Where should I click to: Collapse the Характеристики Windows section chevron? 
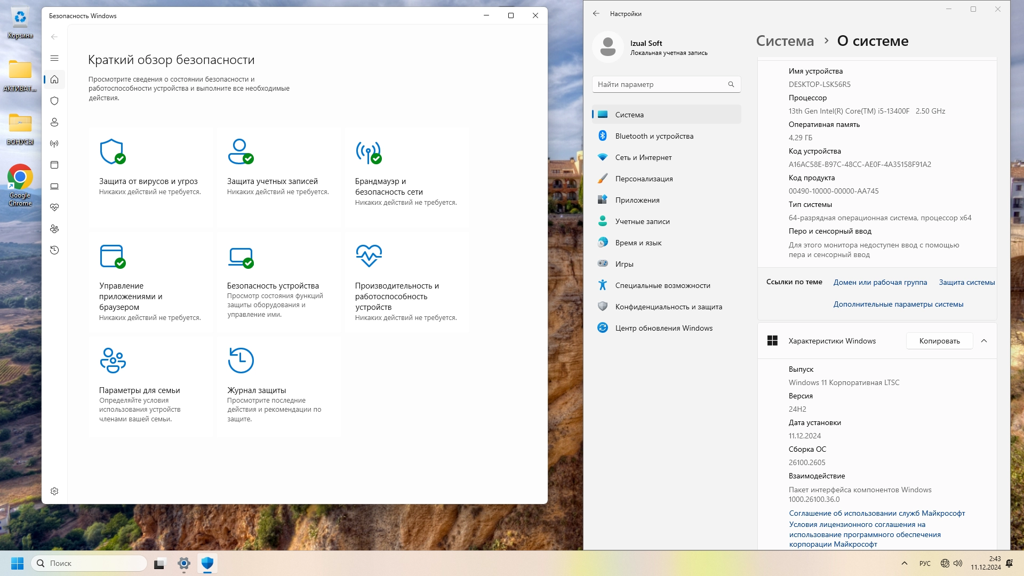point(984,341)
